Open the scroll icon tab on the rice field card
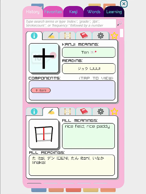The width and height of the screenshot is (146, 194). coord(67,111)
